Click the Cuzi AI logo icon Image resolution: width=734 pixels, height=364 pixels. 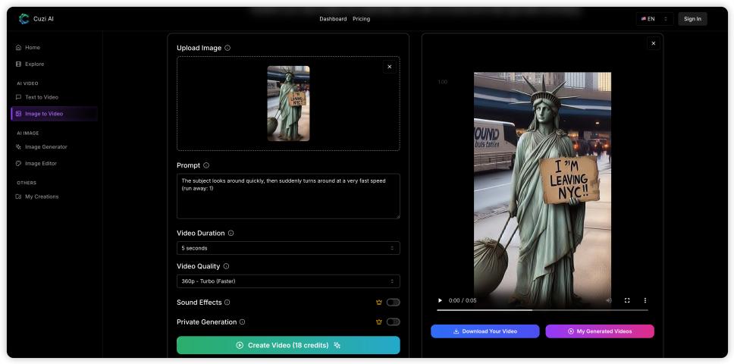(24, 19)
